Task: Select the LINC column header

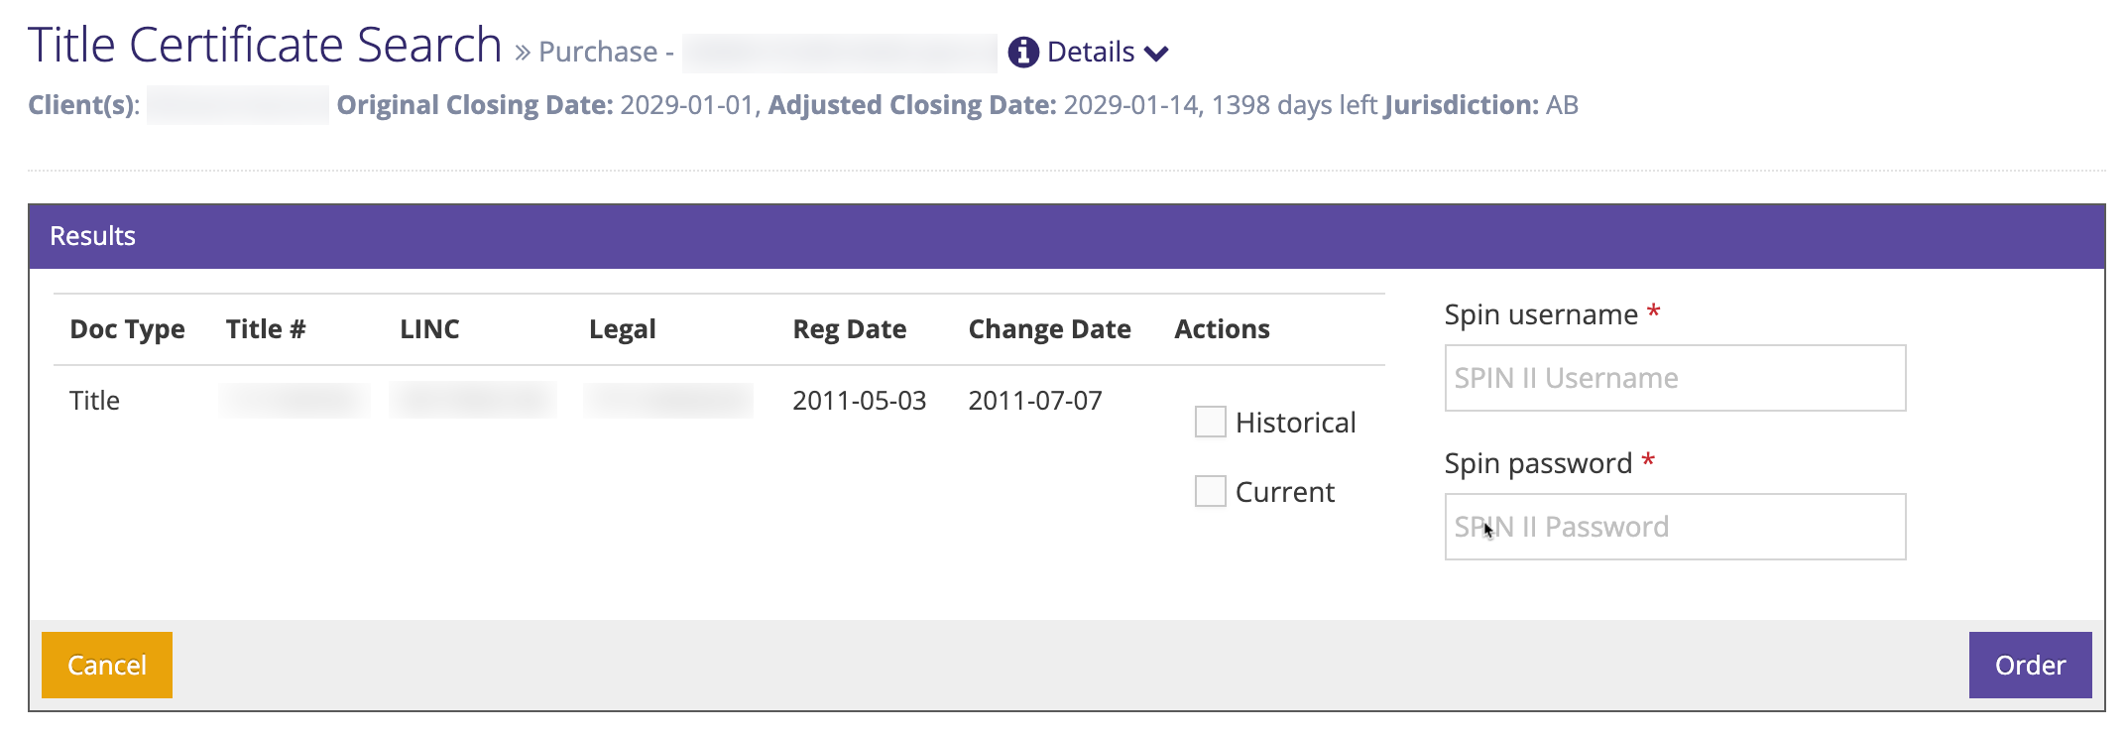Action: 429,329
